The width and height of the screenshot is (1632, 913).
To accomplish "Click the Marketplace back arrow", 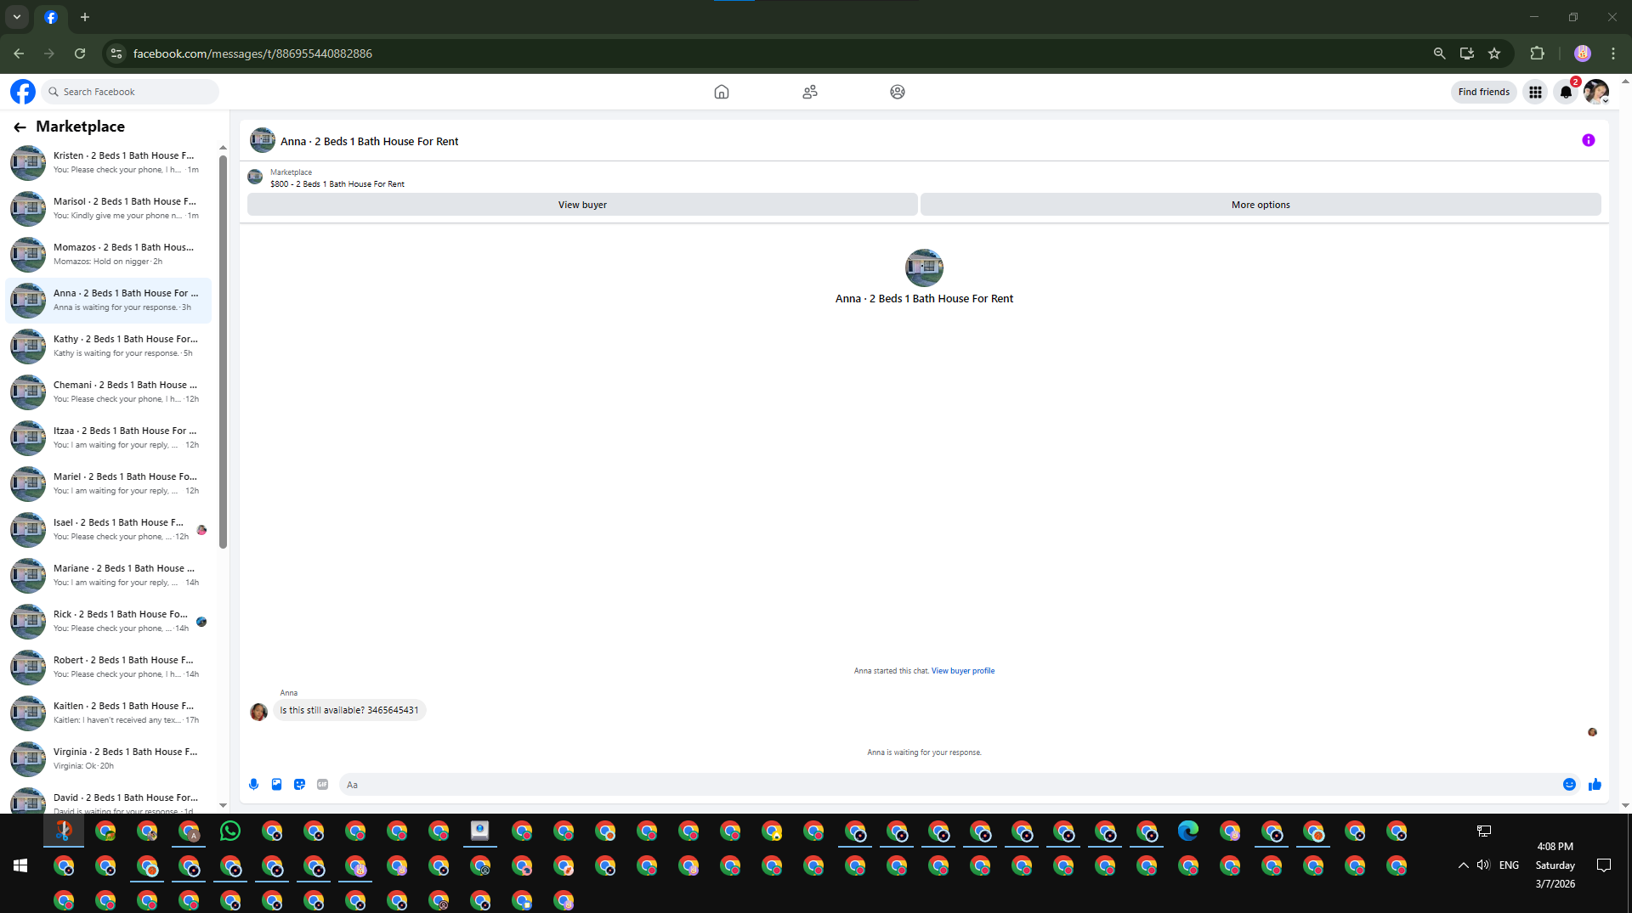I will click(20, 127).
